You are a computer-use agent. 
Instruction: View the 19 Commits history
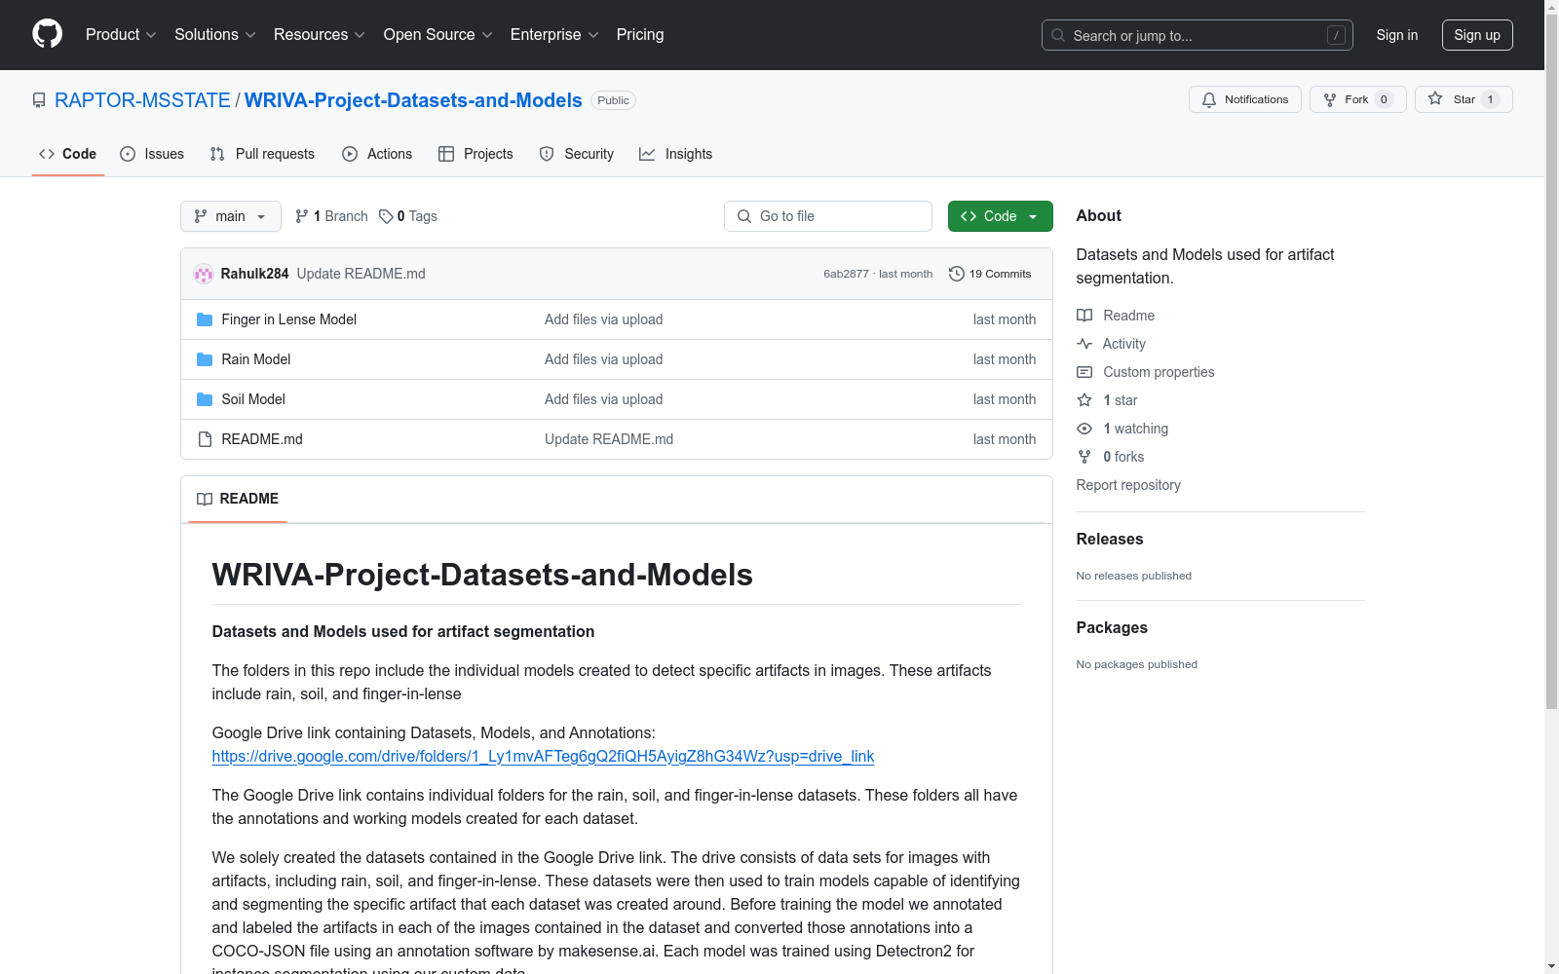click(990, 274)
